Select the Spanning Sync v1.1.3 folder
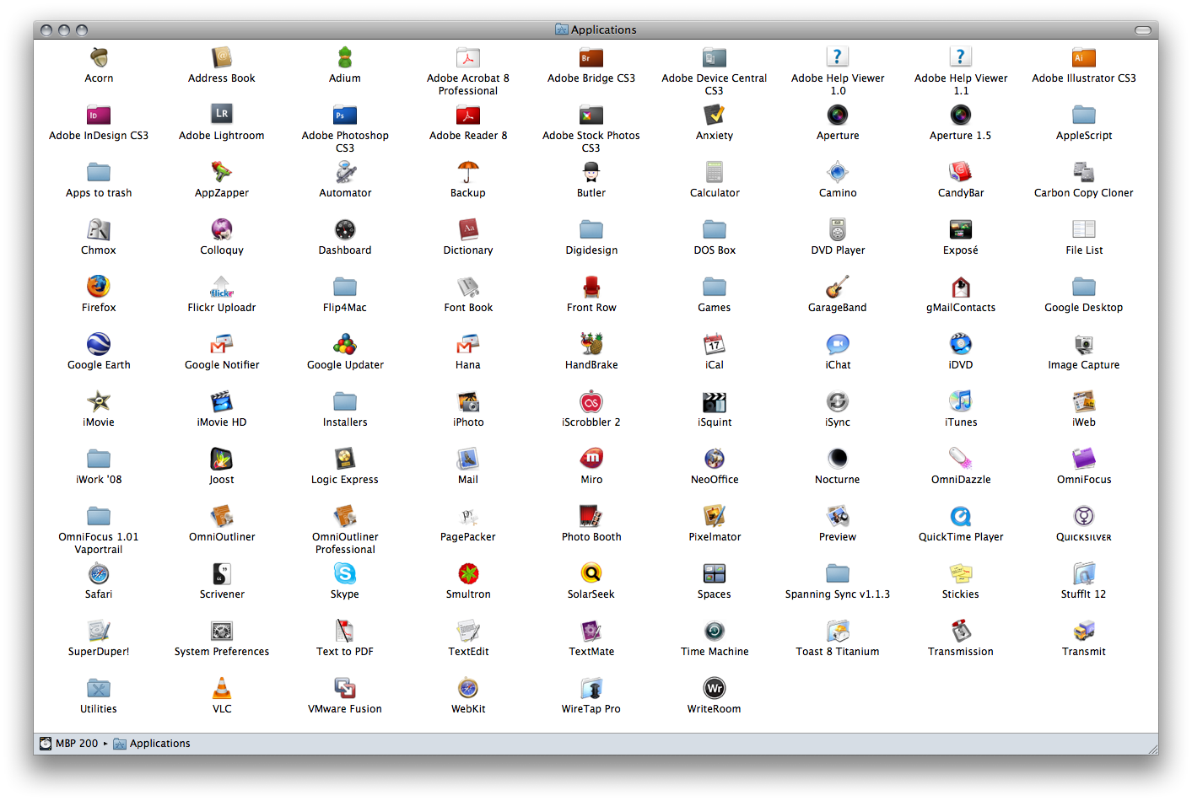Screen dimensions: 1192x801 coord(838,573)
